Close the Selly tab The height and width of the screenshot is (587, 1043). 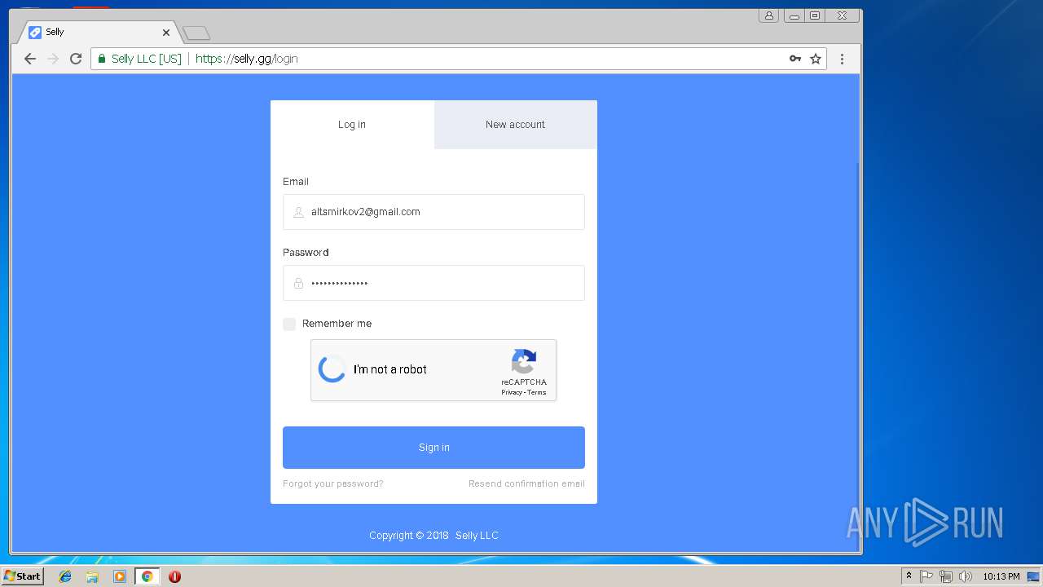(166, 33)
